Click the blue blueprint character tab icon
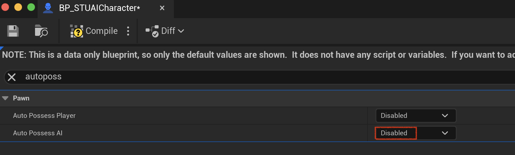Viewport: 515px width, 155px height. click(x=48, y=8)
